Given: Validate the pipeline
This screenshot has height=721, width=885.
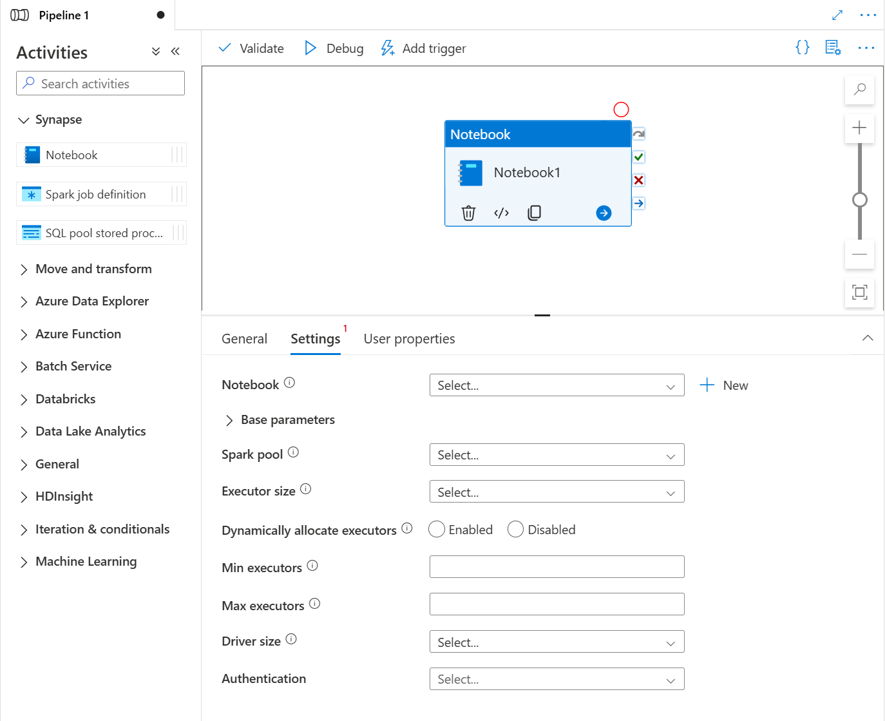Looking at the screenshot, I should (x=251, y=48).
